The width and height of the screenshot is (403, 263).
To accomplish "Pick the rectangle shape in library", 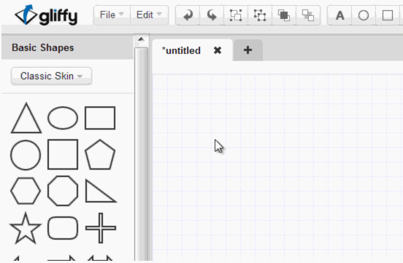I will [100, 118].
